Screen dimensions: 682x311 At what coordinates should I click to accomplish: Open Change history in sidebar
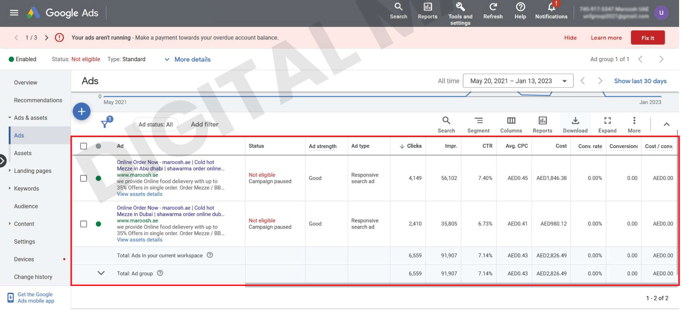[33, 277]
